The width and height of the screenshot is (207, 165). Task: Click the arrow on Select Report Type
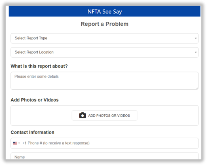pyautogui.click(x=196, y=38)
